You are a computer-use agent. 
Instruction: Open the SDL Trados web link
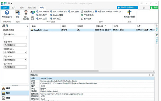coord(43,11)
